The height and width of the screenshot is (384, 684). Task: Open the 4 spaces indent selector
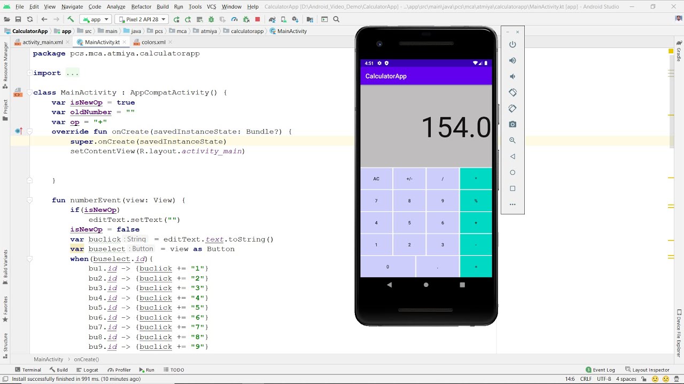[x=626, y=379]
